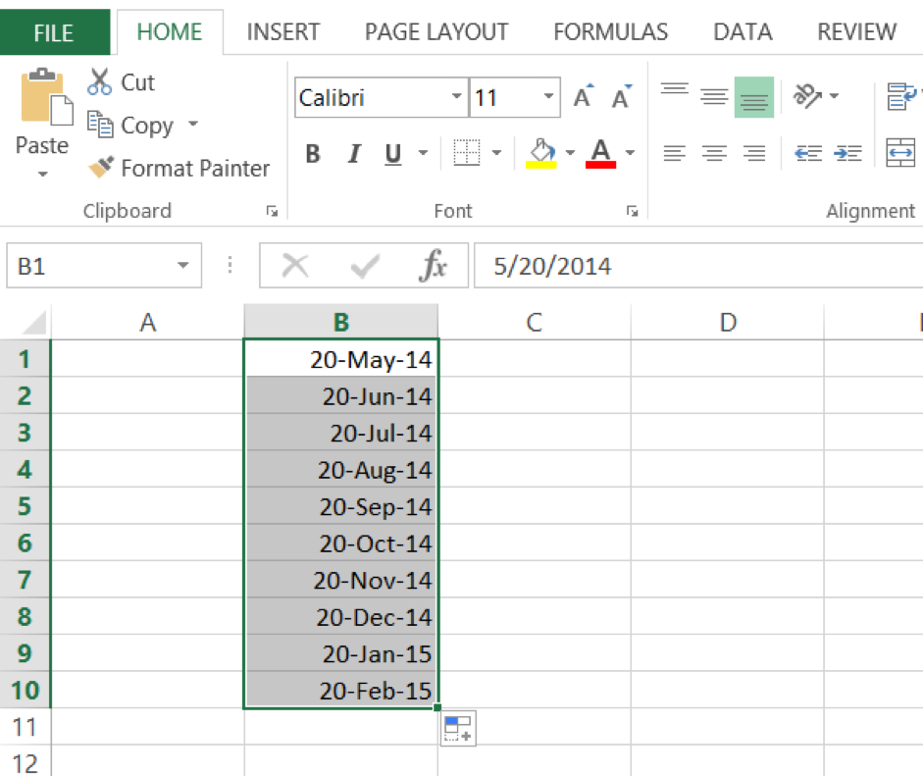
Task: Increase the cell indent
Action: coord(847,153)
